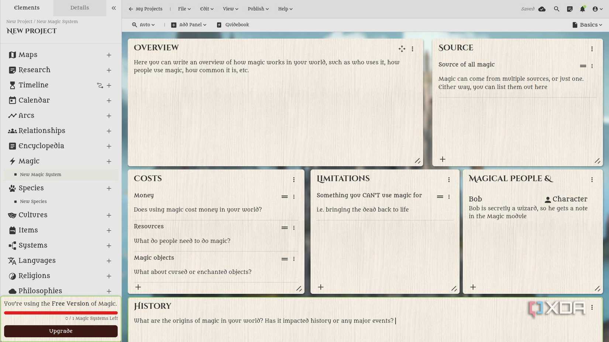This screenshot has height=342, width=609.
Task: Add a new item in Costs panel
Action: point(138,287)
